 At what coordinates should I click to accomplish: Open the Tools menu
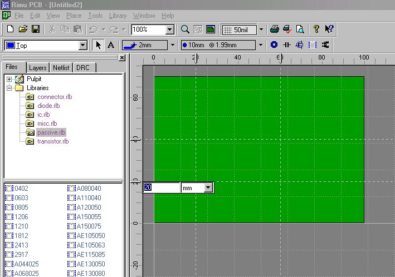click(95, 16)
